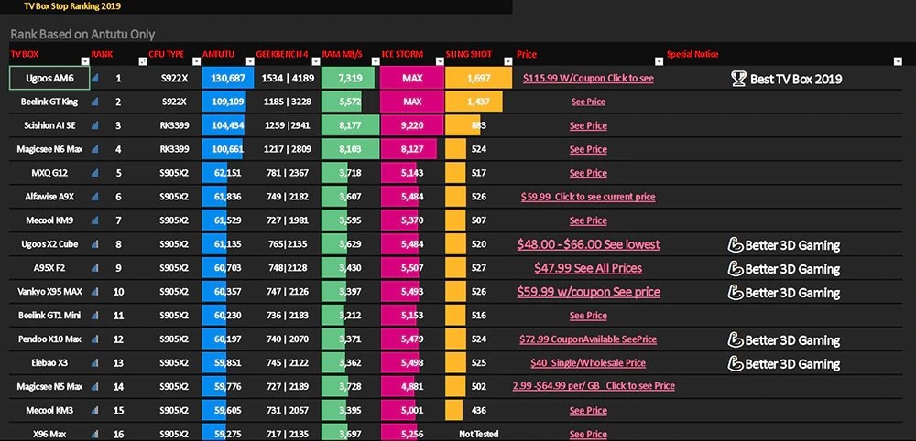The width and height of the screenshot is (916, 441).
Task: Select the Antutu cell showing 59,605
Action: [228, 411]
